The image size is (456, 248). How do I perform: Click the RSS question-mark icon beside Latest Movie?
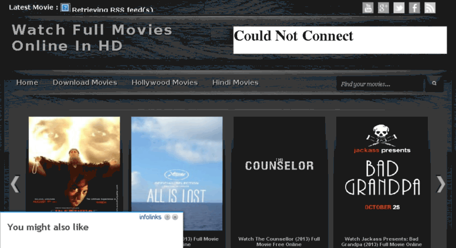(65, 8)
